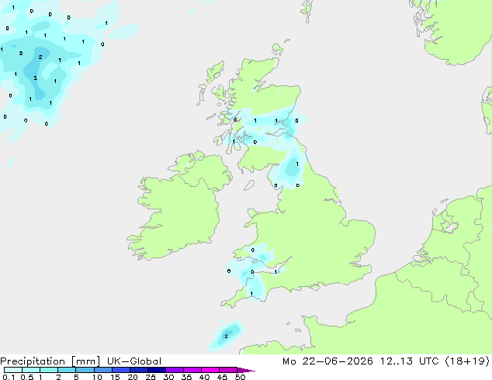Screen dimensions: 492x380
Task: Click the legend label "0.1"
Action: [9, 377]
